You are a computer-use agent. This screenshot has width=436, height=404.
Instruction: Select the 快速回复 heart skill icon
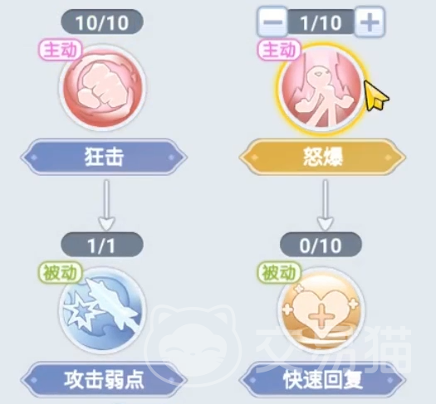pyautogui.click(x=321, y=310)
